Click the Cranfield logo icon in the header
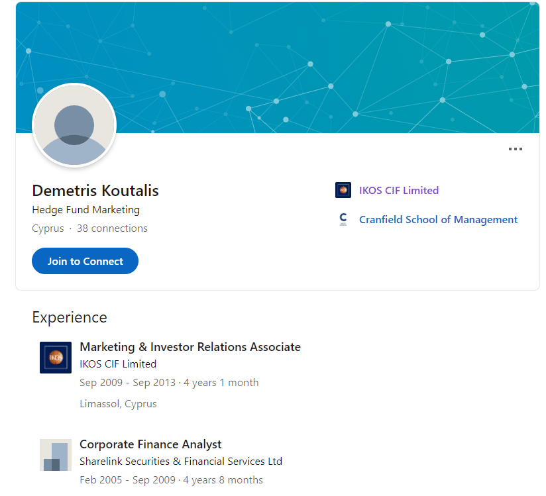 (343, 219)
